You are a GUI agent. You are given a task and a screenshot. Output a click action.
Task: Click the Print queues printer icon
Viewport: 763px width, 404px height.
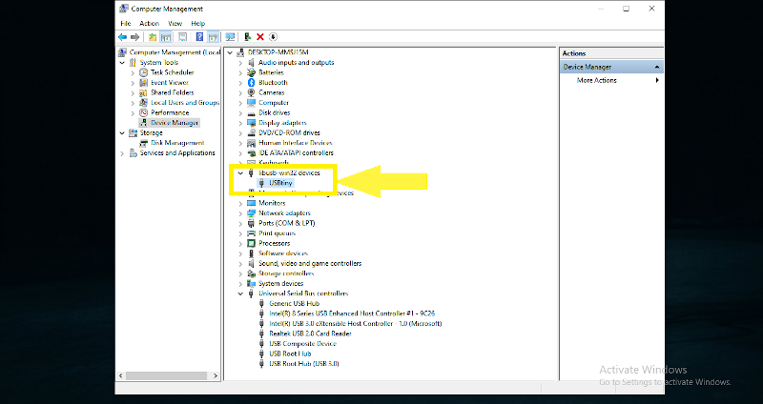(x=251, y=233)
